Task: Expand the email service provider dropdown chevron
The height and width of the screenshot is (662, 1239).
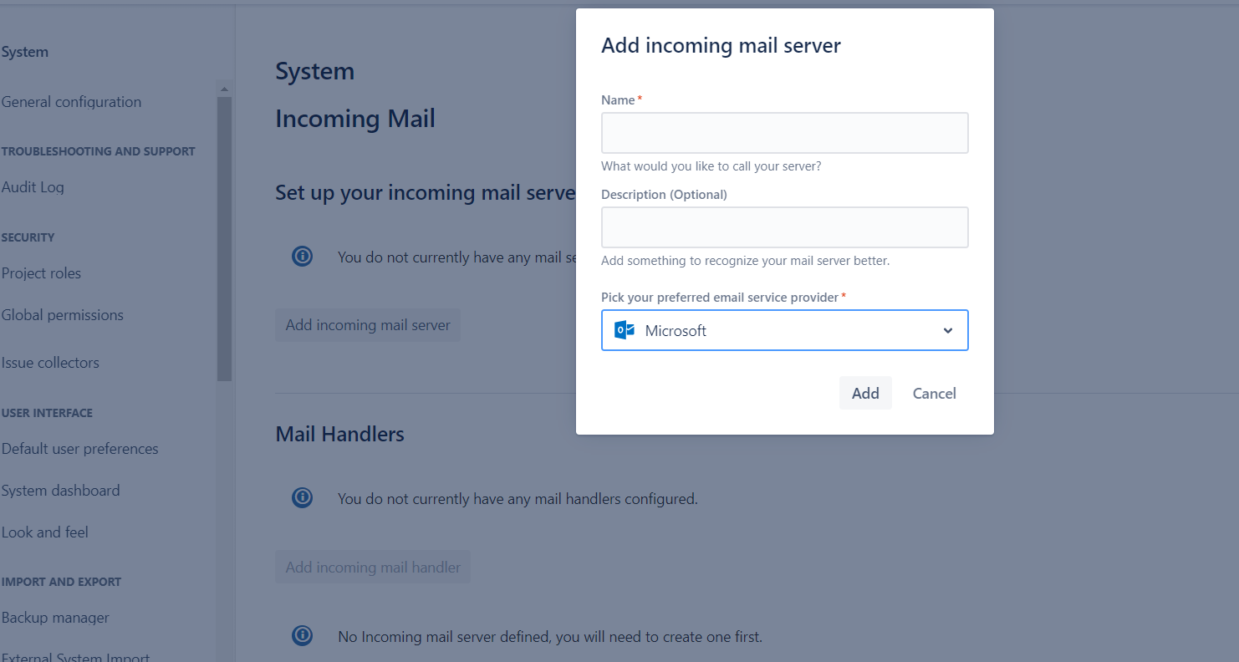Action: click(x=948, y=330)
